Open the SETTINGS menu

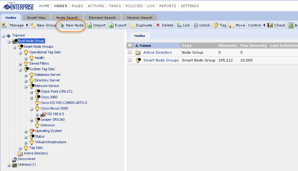coord(190,6)
